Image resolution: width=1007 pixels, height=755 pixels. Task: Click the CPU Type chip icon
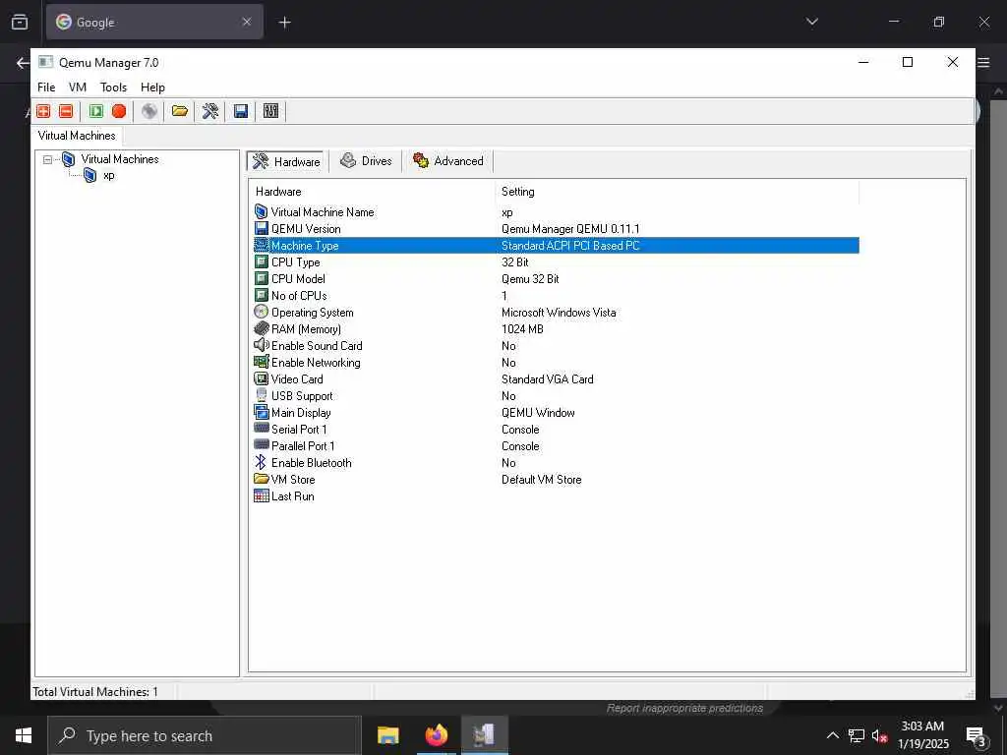tap(261, 261)
